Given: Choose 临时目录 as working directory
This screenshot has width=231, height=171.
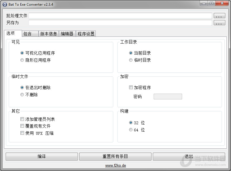Looking at the screenshot, I should [140, 60].
